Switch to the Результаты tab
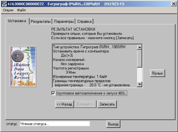The image size is (178, 132). [41, 21]
